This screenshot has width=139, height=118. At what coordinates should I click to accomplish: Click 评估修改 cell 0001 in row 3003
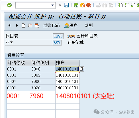(x=19, y=75)
